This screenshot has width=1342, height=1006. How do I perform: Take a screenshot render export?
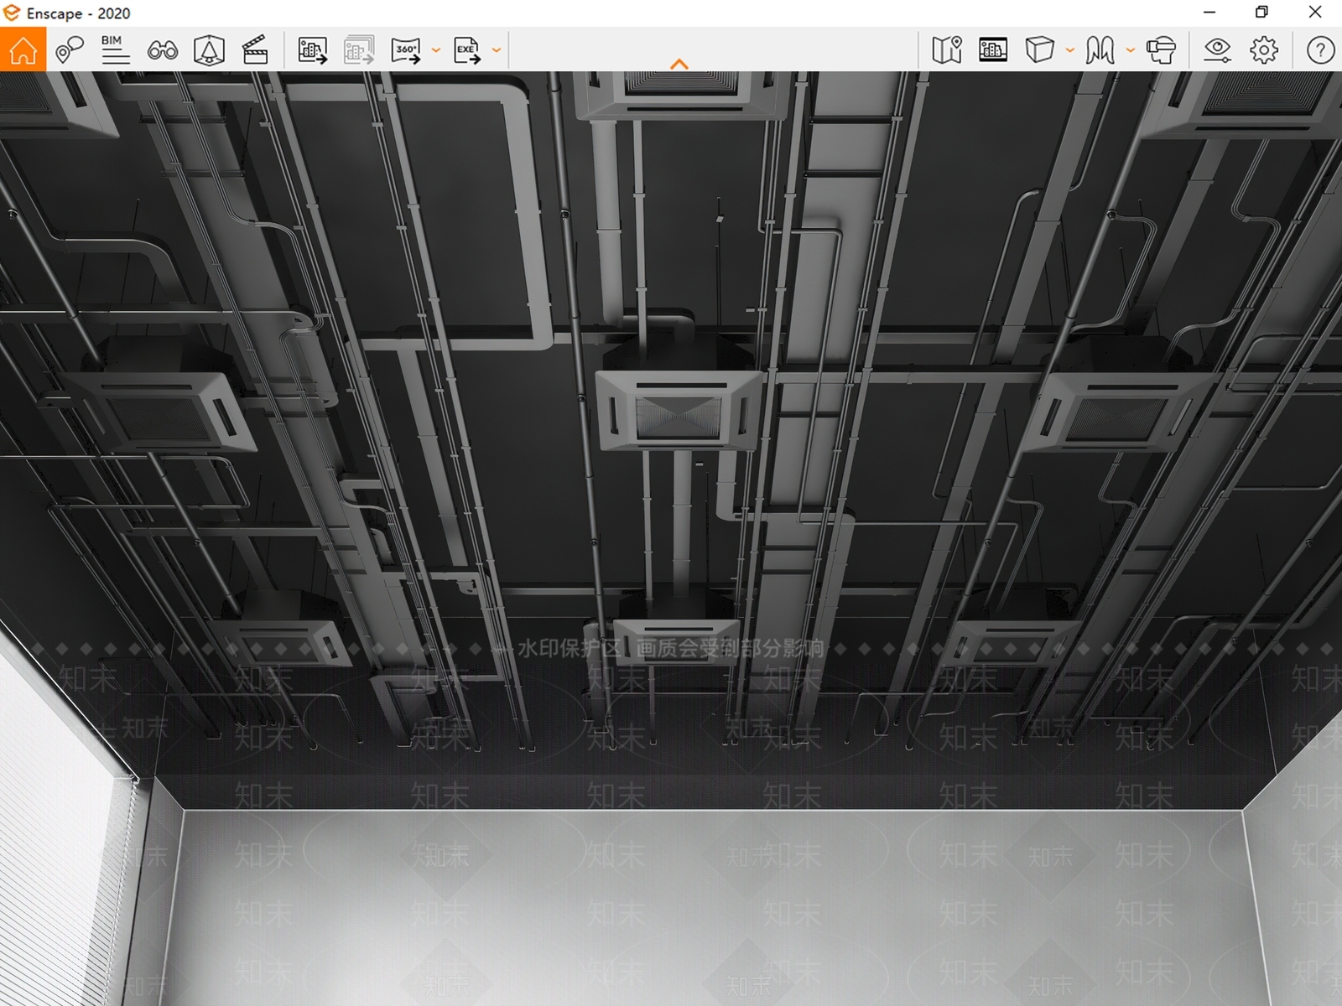(312, 50)
